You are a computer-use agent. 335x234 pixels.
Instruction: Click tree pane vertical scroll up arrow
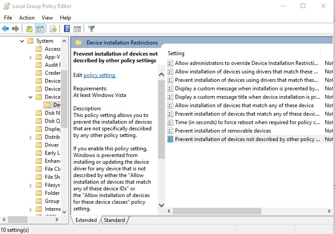click(x=64, y=41)
